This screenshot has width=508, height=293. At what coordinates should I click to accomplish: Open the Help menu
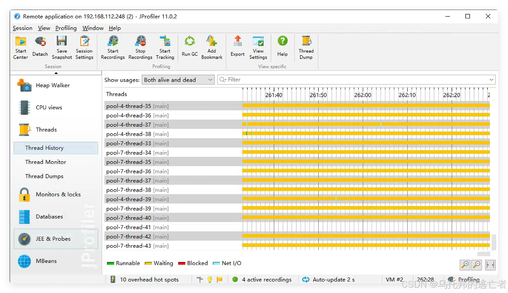point(115,28)
